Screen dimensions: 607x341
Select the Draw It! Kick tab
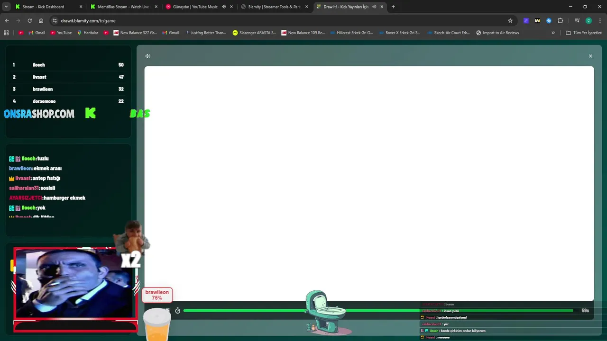346,7
